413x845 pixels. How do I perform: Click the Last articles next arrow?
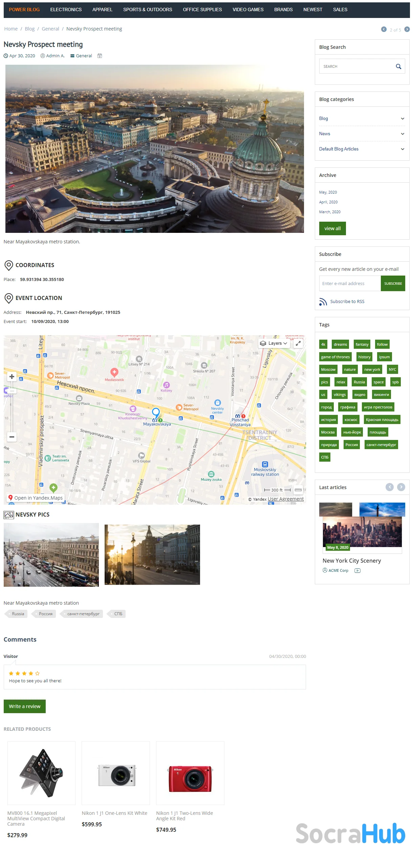(x=401, y=487)
